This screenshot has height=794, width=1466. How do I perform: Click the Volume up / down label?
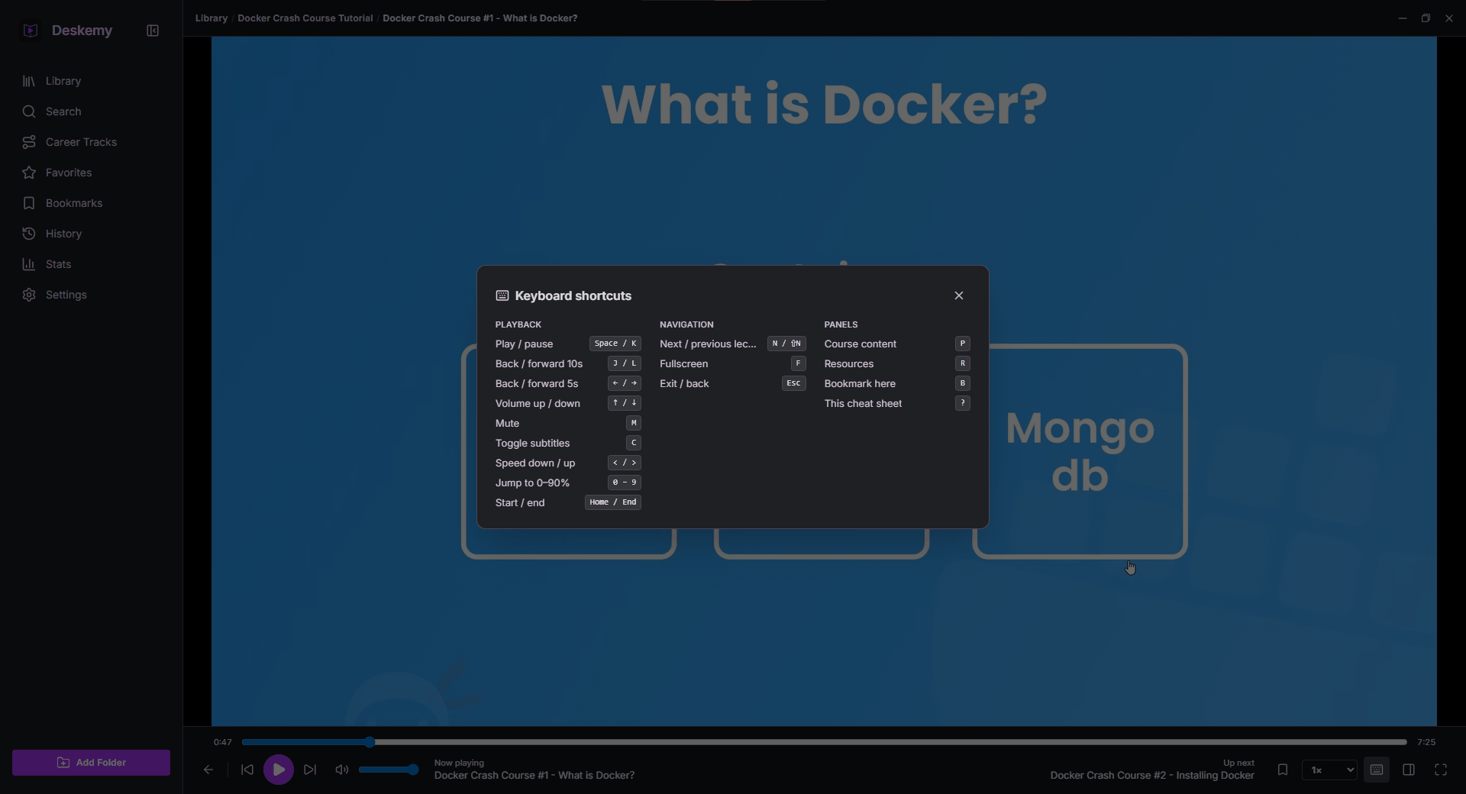pos(538,404)
